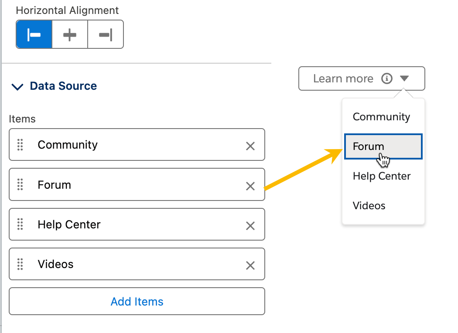The height and width of the screenshot is (333, 458).
Task: Select right horizontal alignment
Action: [x=106, y=34]
